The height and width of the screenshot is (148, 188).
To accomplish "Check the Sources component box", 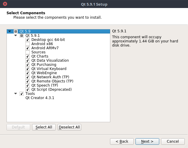I will (28, 52).
